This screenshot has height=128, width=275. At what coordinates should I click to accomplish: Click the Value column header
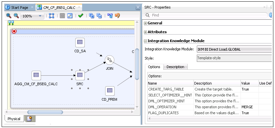point(250,83)
